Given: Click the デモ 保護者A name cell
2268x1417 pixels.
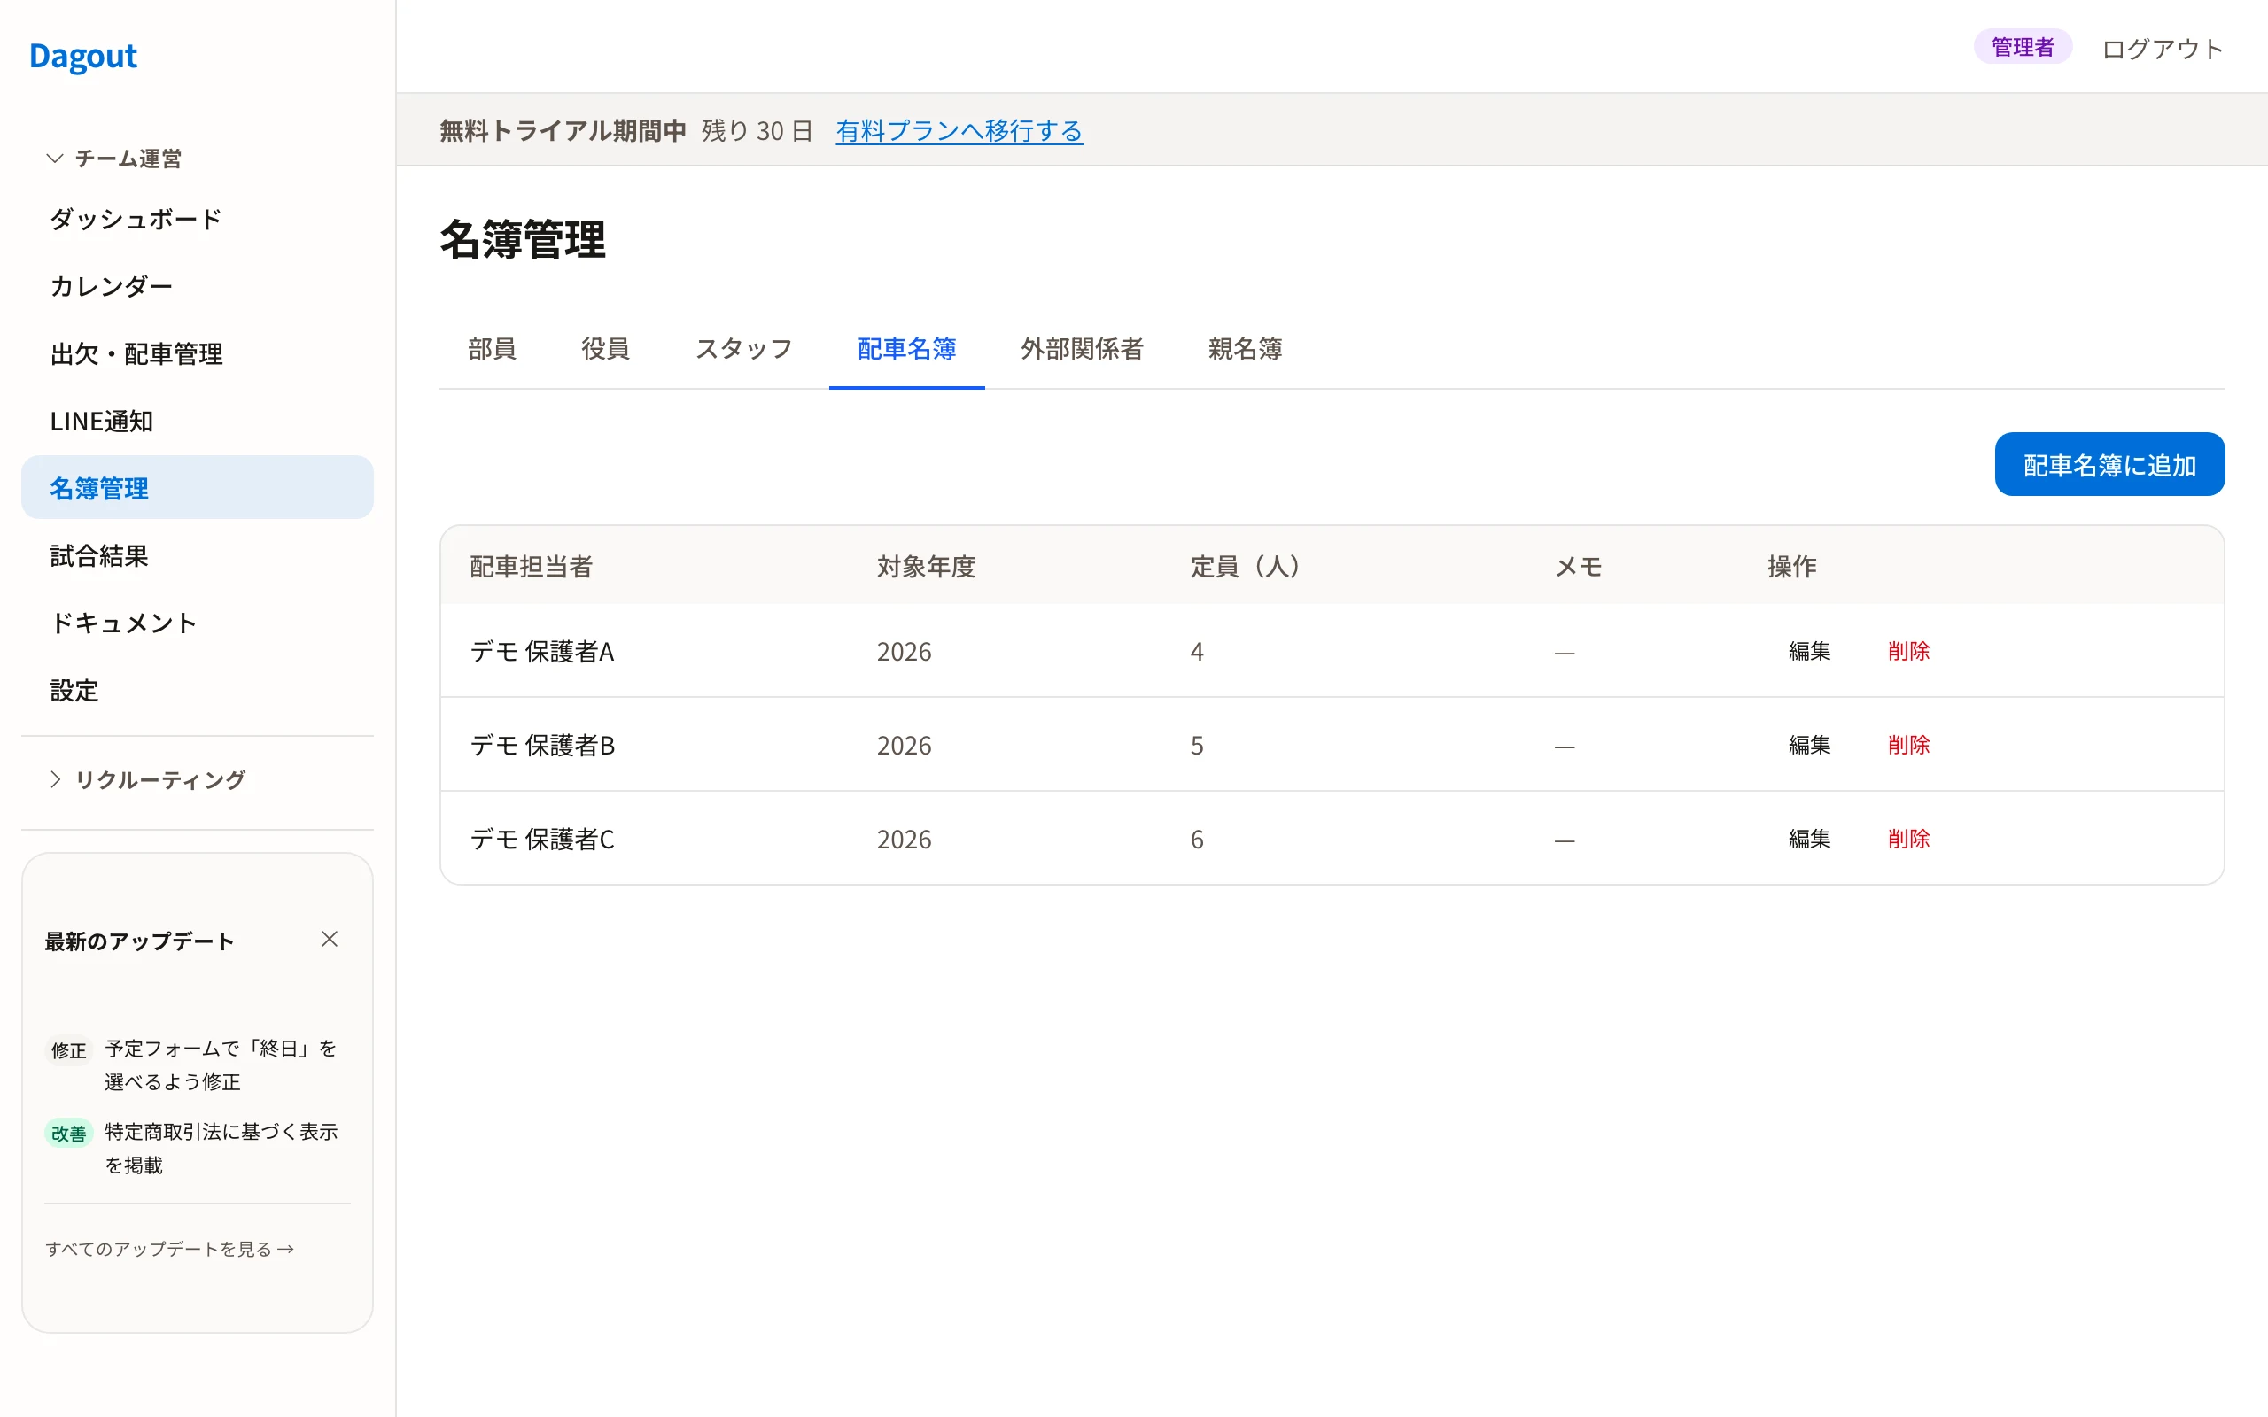Looking at the screenshot, I should [x=541, y=651].
